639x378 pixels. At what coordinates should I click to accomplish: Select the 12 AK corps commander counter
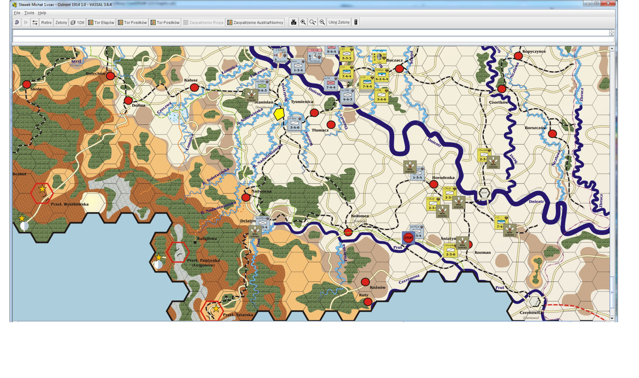coord(380,56)
